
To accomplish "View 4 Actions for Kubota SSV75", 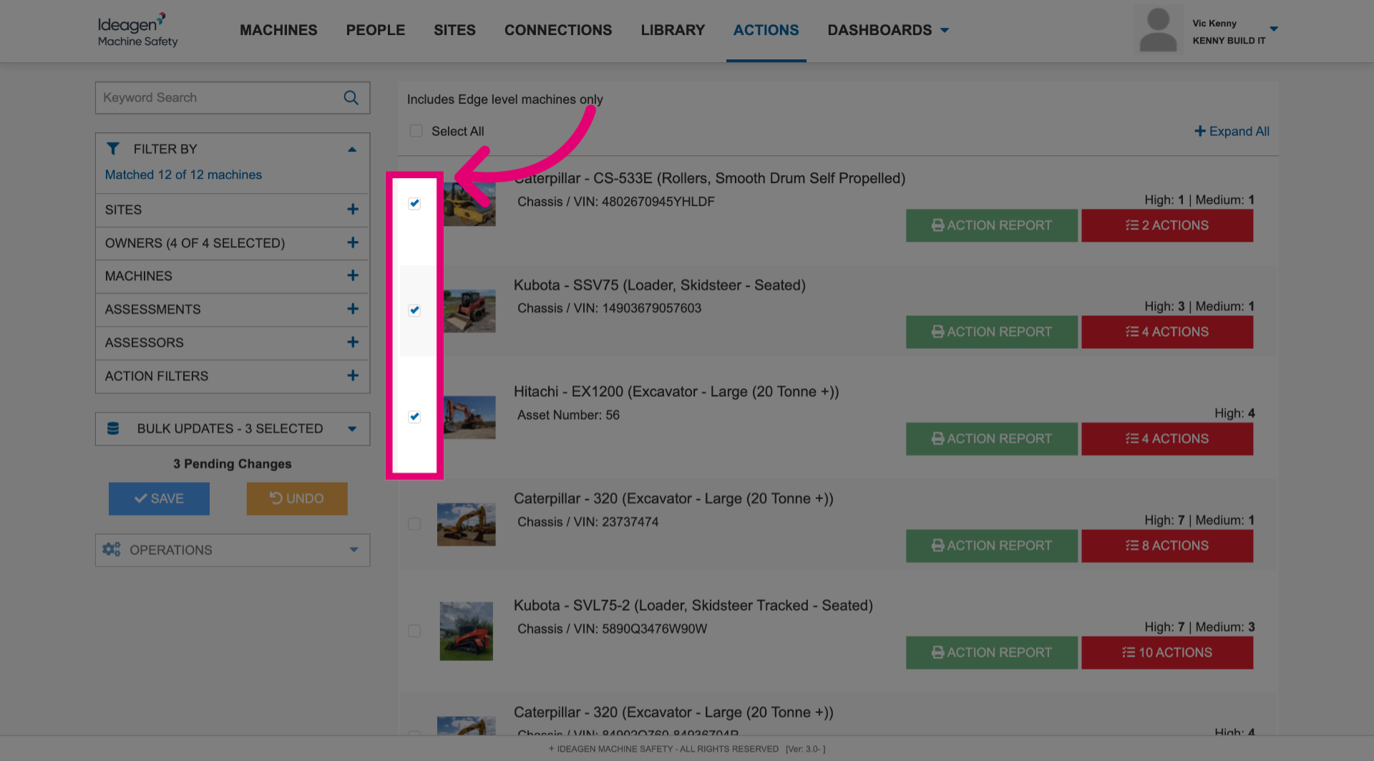I will point(1167,332).
